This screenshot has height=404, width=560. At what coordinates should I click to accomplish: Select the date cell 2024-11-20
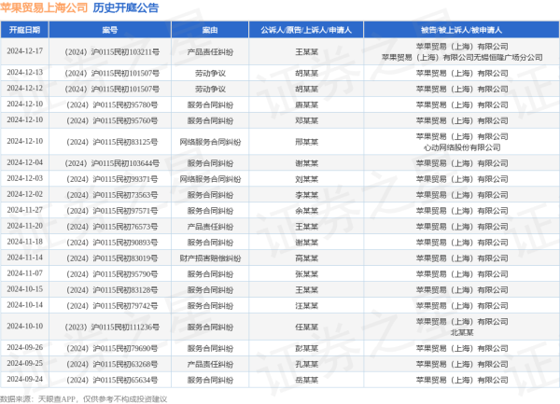[24, 226]
